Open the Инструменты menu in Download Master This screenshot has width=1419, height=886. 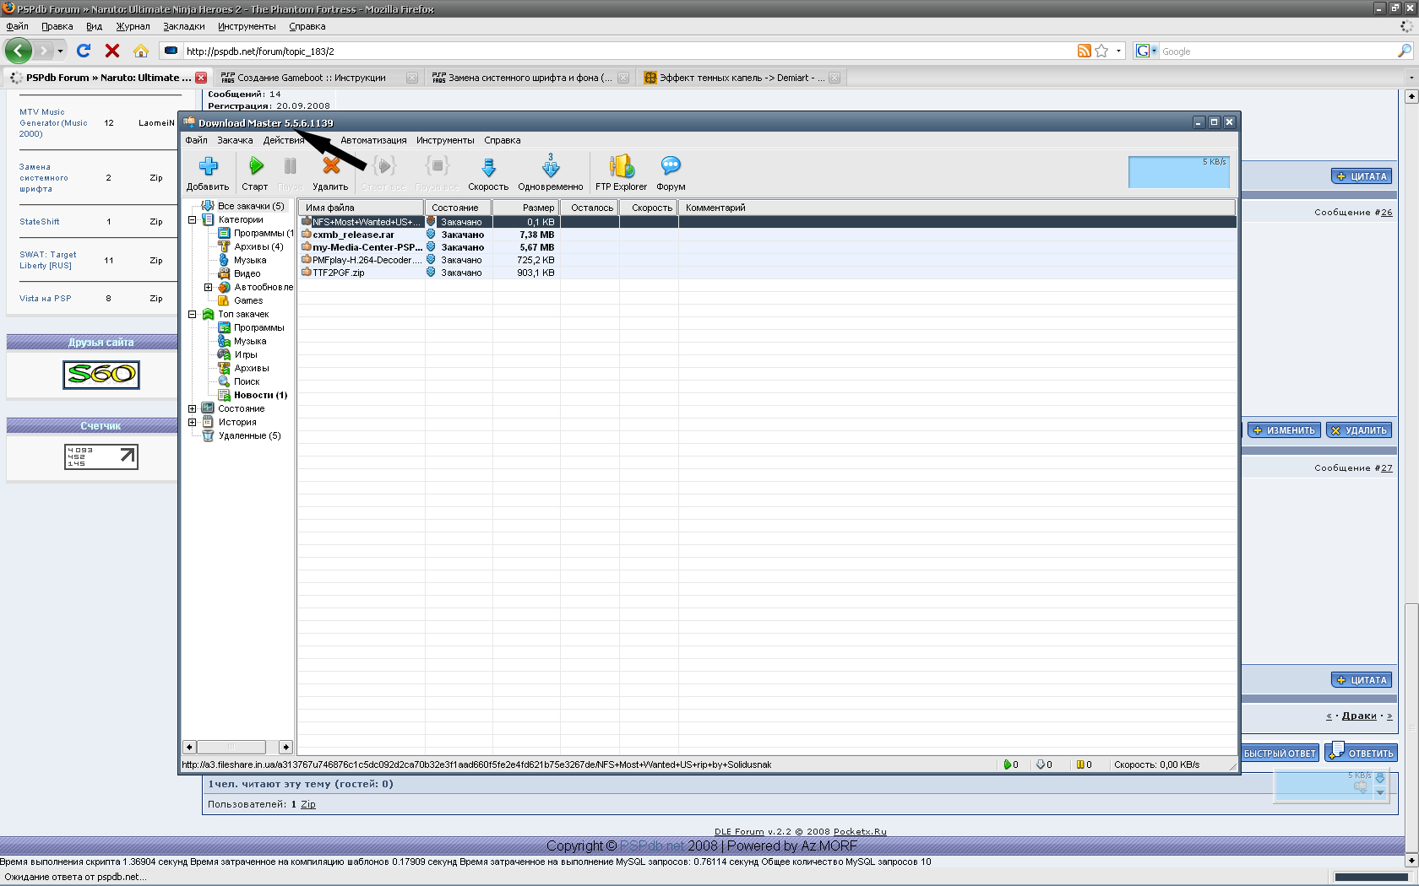(445, 140)
